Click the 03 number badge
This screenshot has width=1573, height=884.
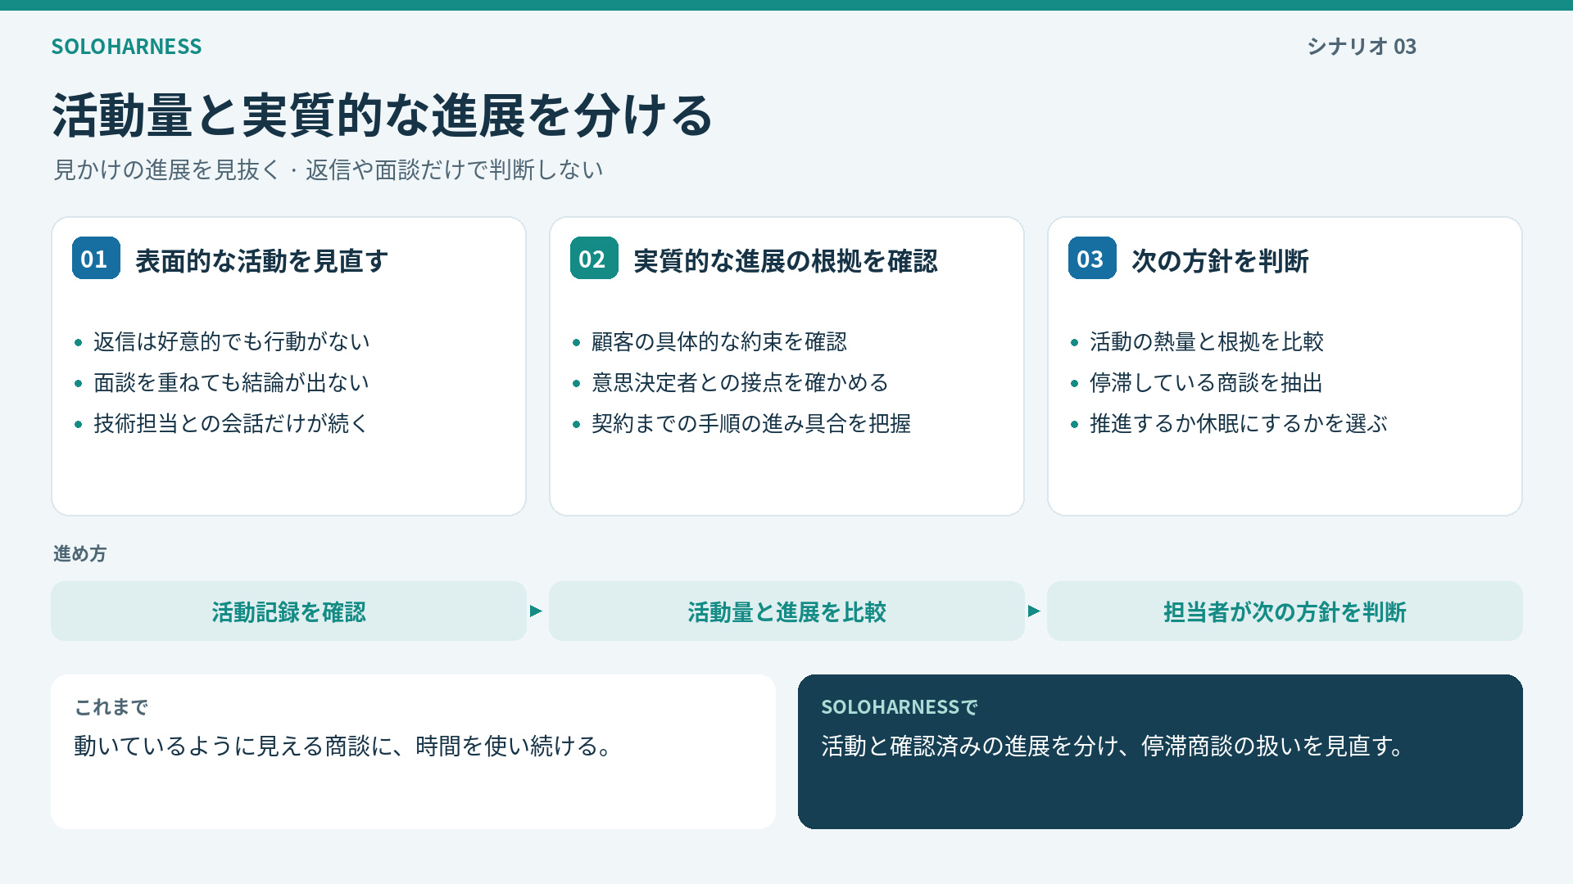(1092, 258)
